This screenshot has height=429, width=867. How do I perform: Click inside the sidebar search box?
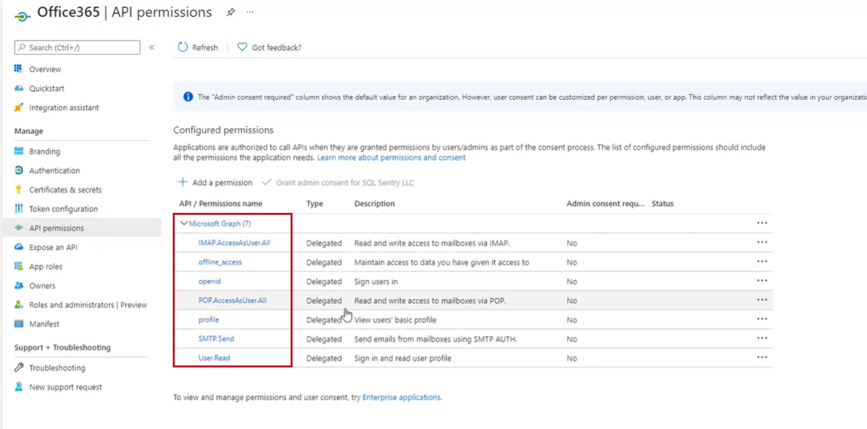pyautogui.click(x=77, y=47)
